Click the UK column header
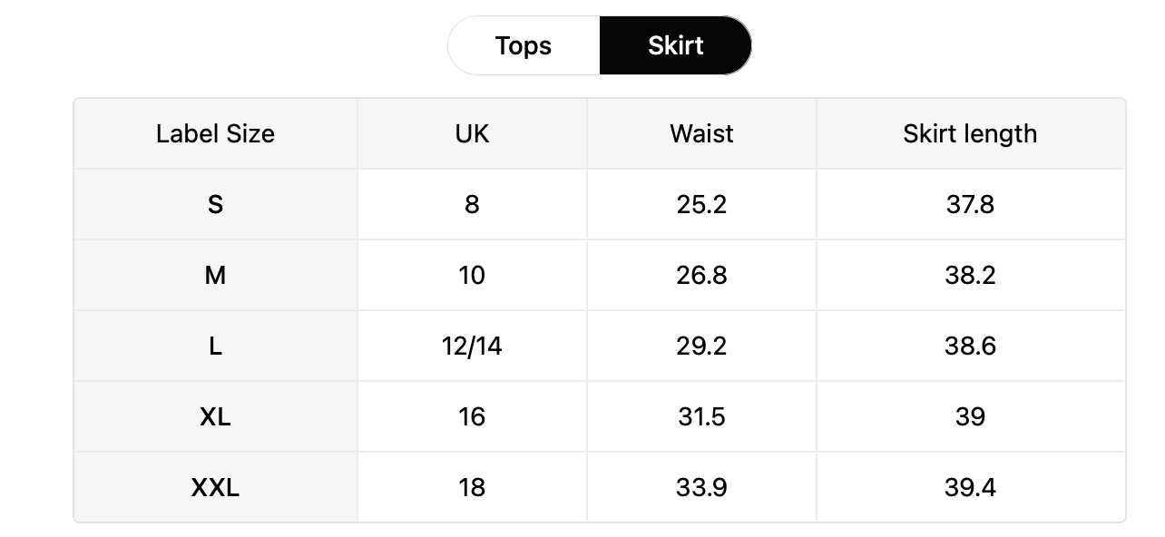The width and height of the screenshot is (1165, 537). pos(472,133)
